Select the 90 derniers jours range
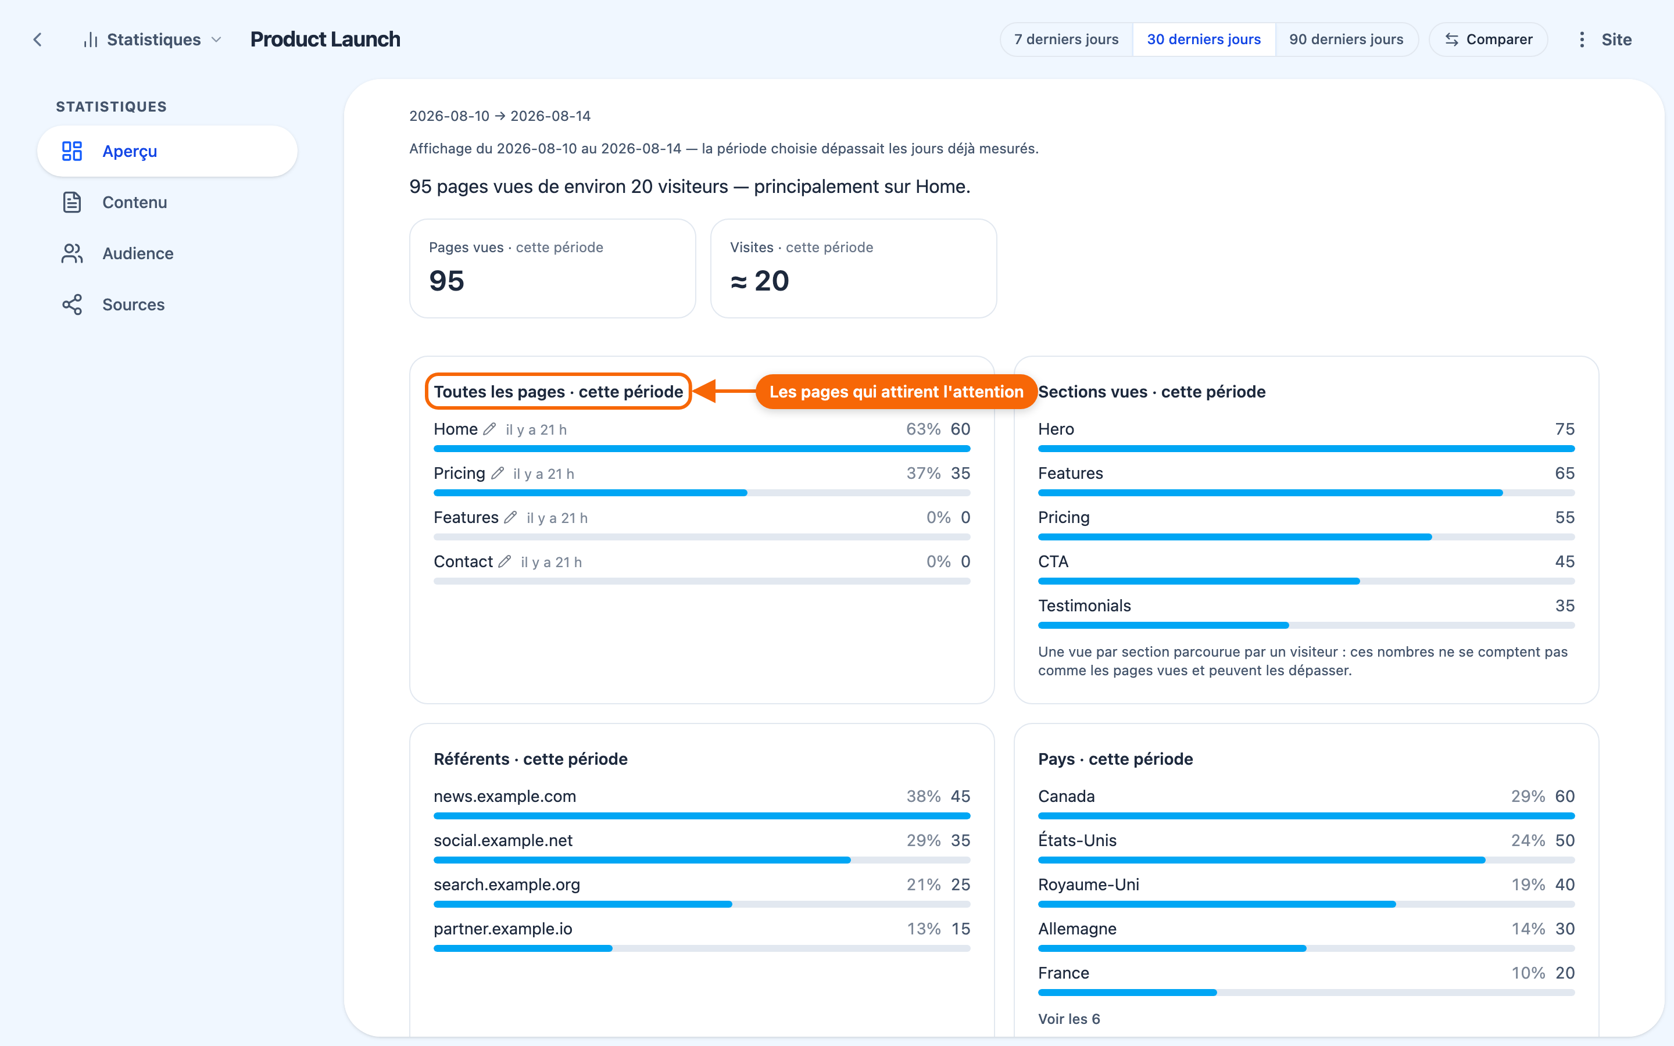1674x1046 pixels. click(1346, 40)
